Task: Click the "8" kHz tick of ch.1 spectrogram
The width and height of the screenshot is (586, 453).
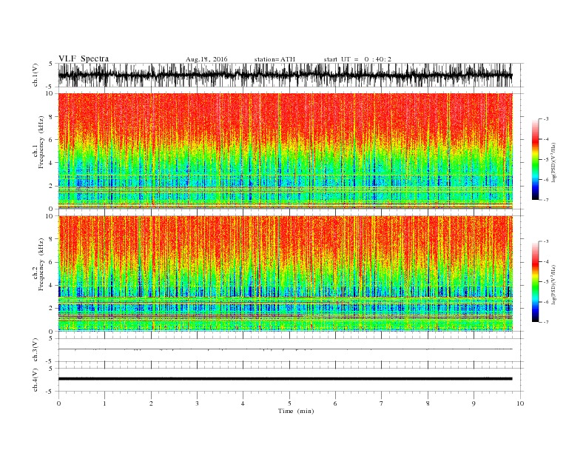Action: click(51, 117)
